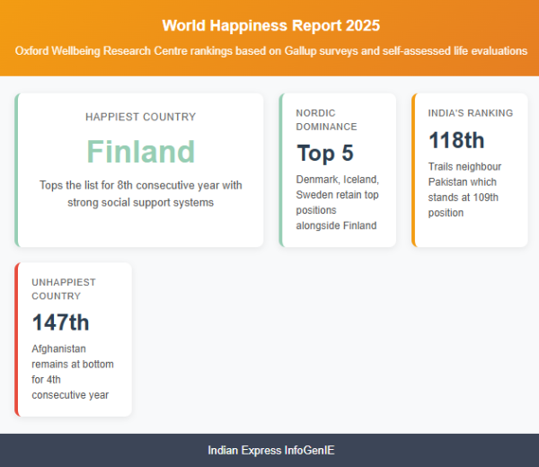This screenshot has width=539, height=467.
Task: Click the green accent bar on Nordic Dominance card
Action: pos(280,170)
